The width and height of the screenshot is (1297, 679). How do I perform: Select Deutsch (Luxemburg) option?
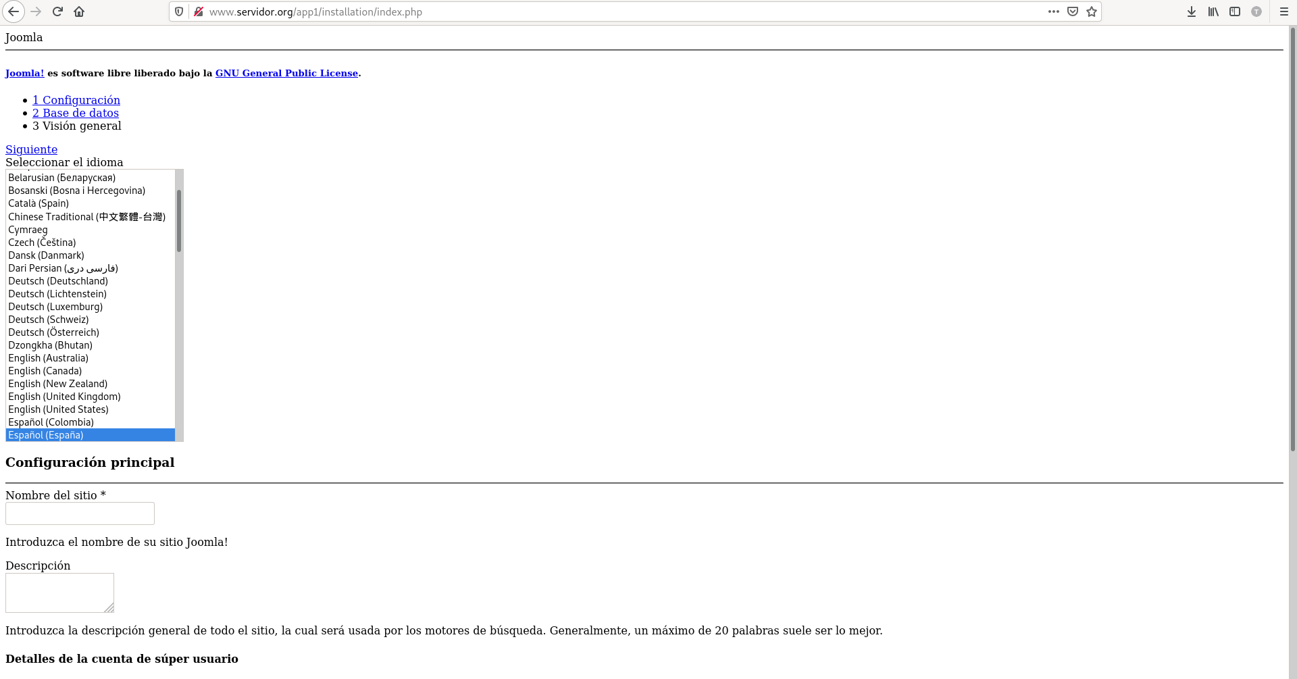click(x=91, y=307)
